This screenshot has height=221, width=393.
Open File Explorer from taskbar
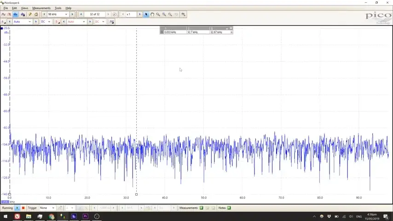[x=29, y=216]
